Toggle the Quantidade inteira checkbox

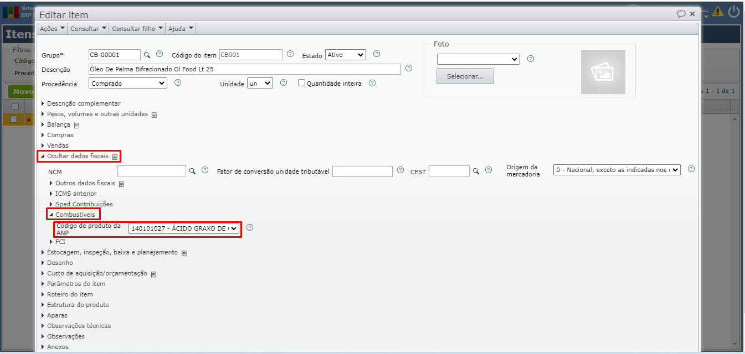tap(302, 83)
